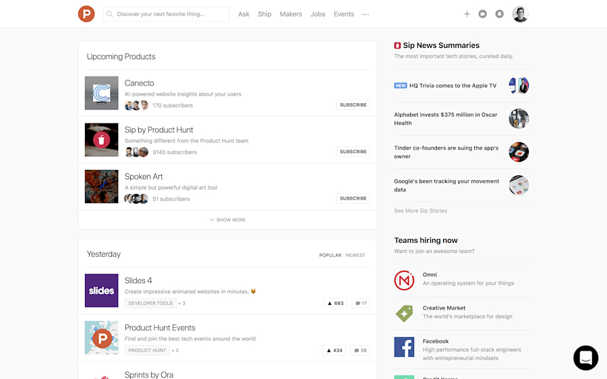Expand the three-dots more menu

(x=366, y=14)
